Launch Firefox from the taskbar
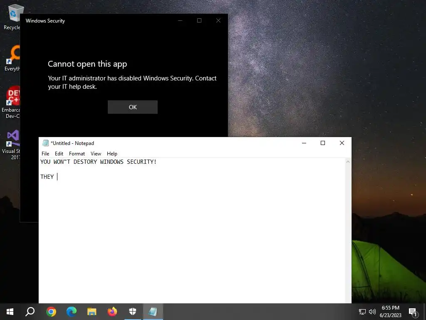 (112, 312)
